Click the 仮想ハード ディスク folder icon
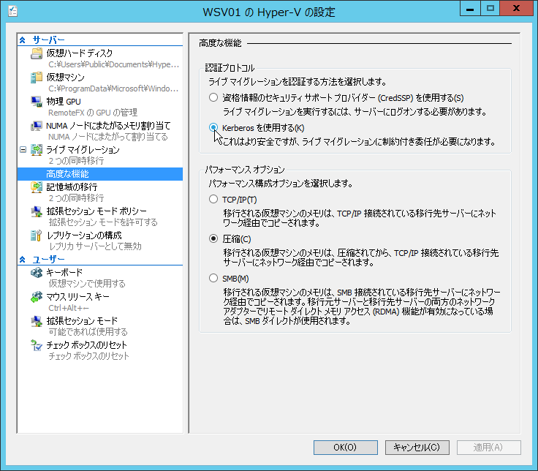Image resolution: width=538 pixels, height=471 pixels. [37, 53]
